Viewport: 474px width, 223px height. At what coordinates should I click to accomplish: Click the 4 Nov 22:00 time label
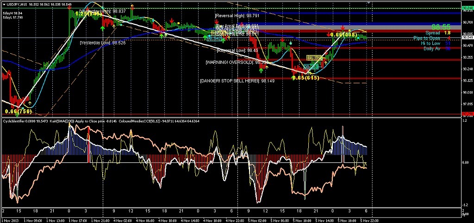click(x=236, y=221)
